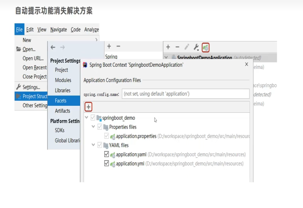This screenshot has height=208, width=303.
Task: Click the application.yml Spring icon
Action: point(113,164)
